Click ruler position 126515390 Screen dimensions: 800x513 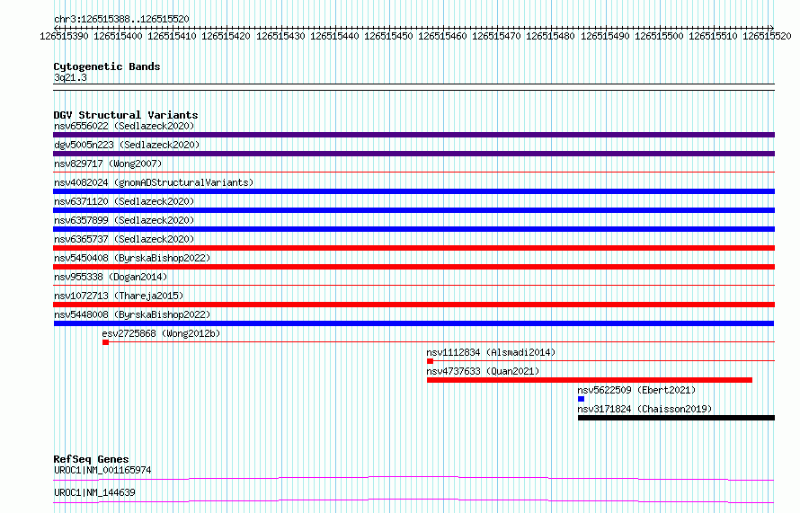(x=65, y=36)
